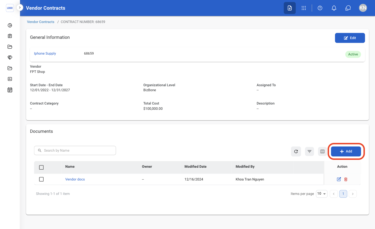This screenshot has width=375, height=229.
Task: Open notifications bell
Action: pos(334,8)
